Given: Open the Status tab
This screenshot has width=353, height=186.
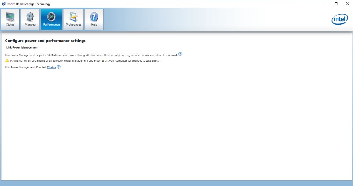Looking at the screenshot, I should pyautogui.click(x=10, y=19).
